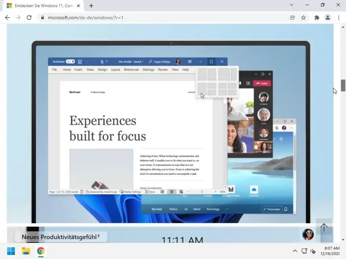This screenshot has height=259, width=346.
Task: Click the vertical scrollbar thumb
Action: 343,85
